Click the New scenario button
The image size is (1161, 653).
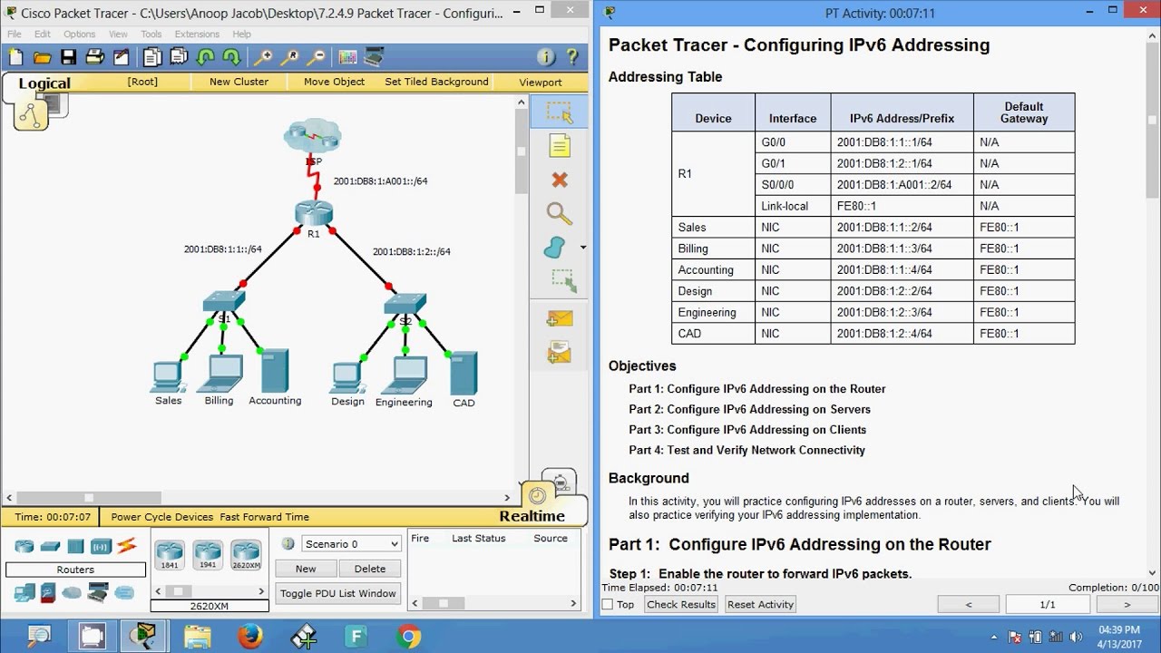[x=306, y=569]
